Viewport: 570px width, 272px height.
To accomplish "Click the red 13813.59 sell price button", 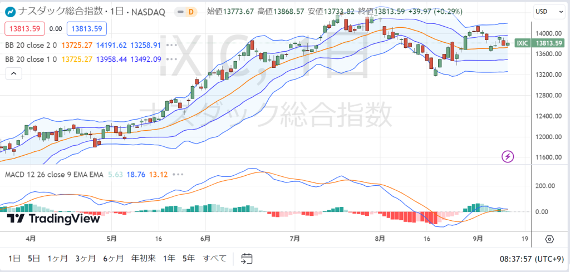I will pyautogui.click(x=24, y=28).
